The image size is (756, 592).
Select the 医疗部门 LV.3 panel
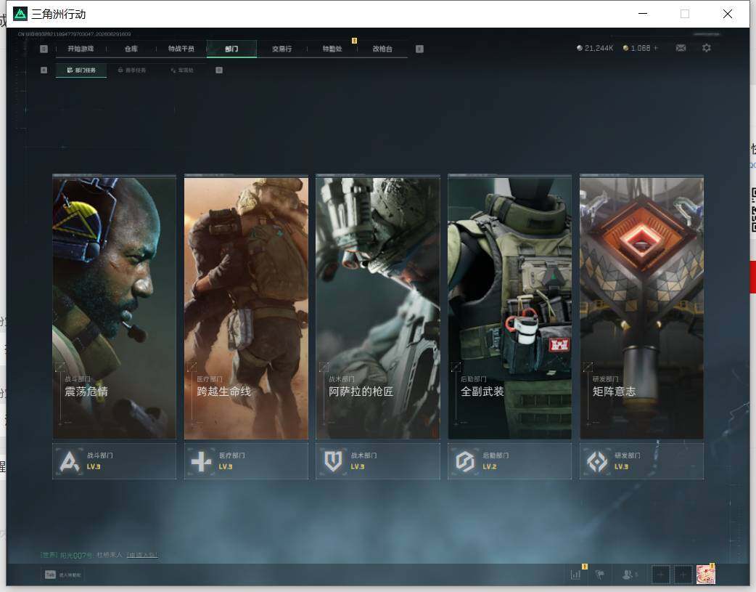point(246,461)
